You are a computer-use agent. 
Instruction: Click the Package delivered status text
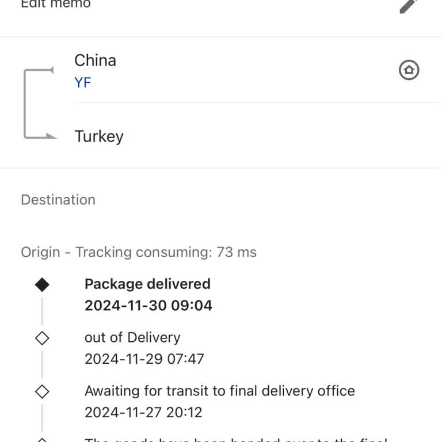[147, 284]
